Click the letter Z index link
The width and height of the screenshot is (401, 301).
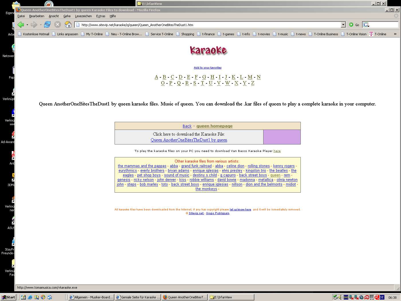(x=253, y=83)
